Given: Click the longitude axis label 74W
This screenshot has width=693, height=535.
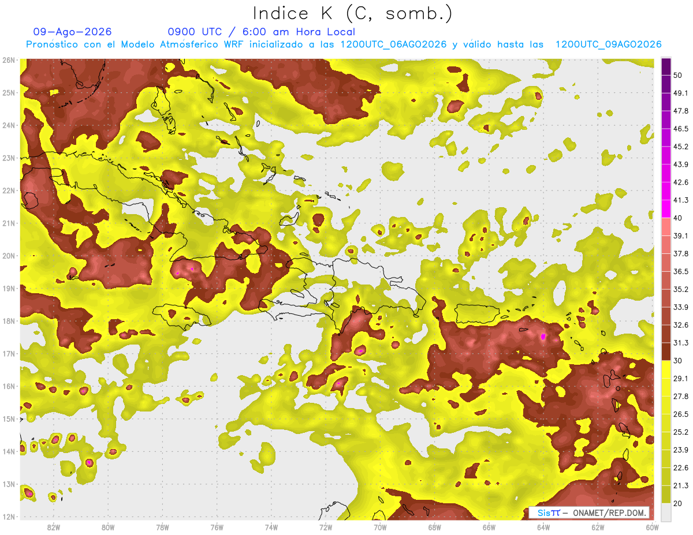Looking at the screenshot, I should 271,527.
